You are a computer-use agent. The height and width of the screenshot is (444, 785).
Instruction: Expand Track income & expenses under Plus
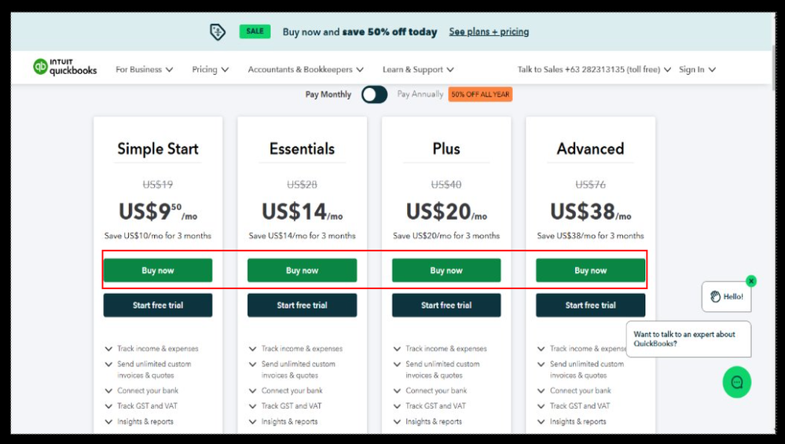point(440,348)
